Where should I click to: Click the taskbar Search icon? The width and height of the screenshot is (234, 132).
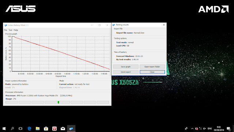point(12,129)
